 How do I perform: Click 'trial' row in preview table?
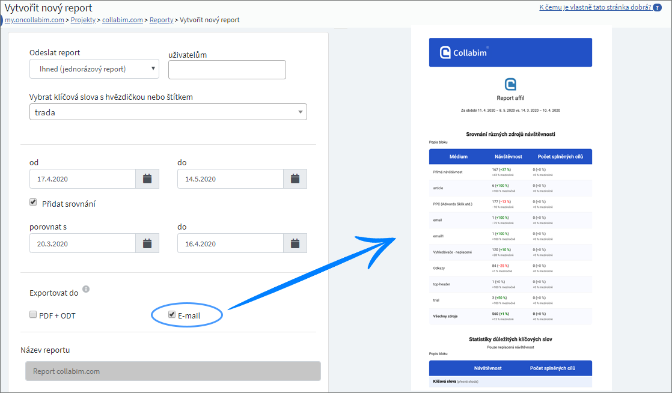[510, 300]
